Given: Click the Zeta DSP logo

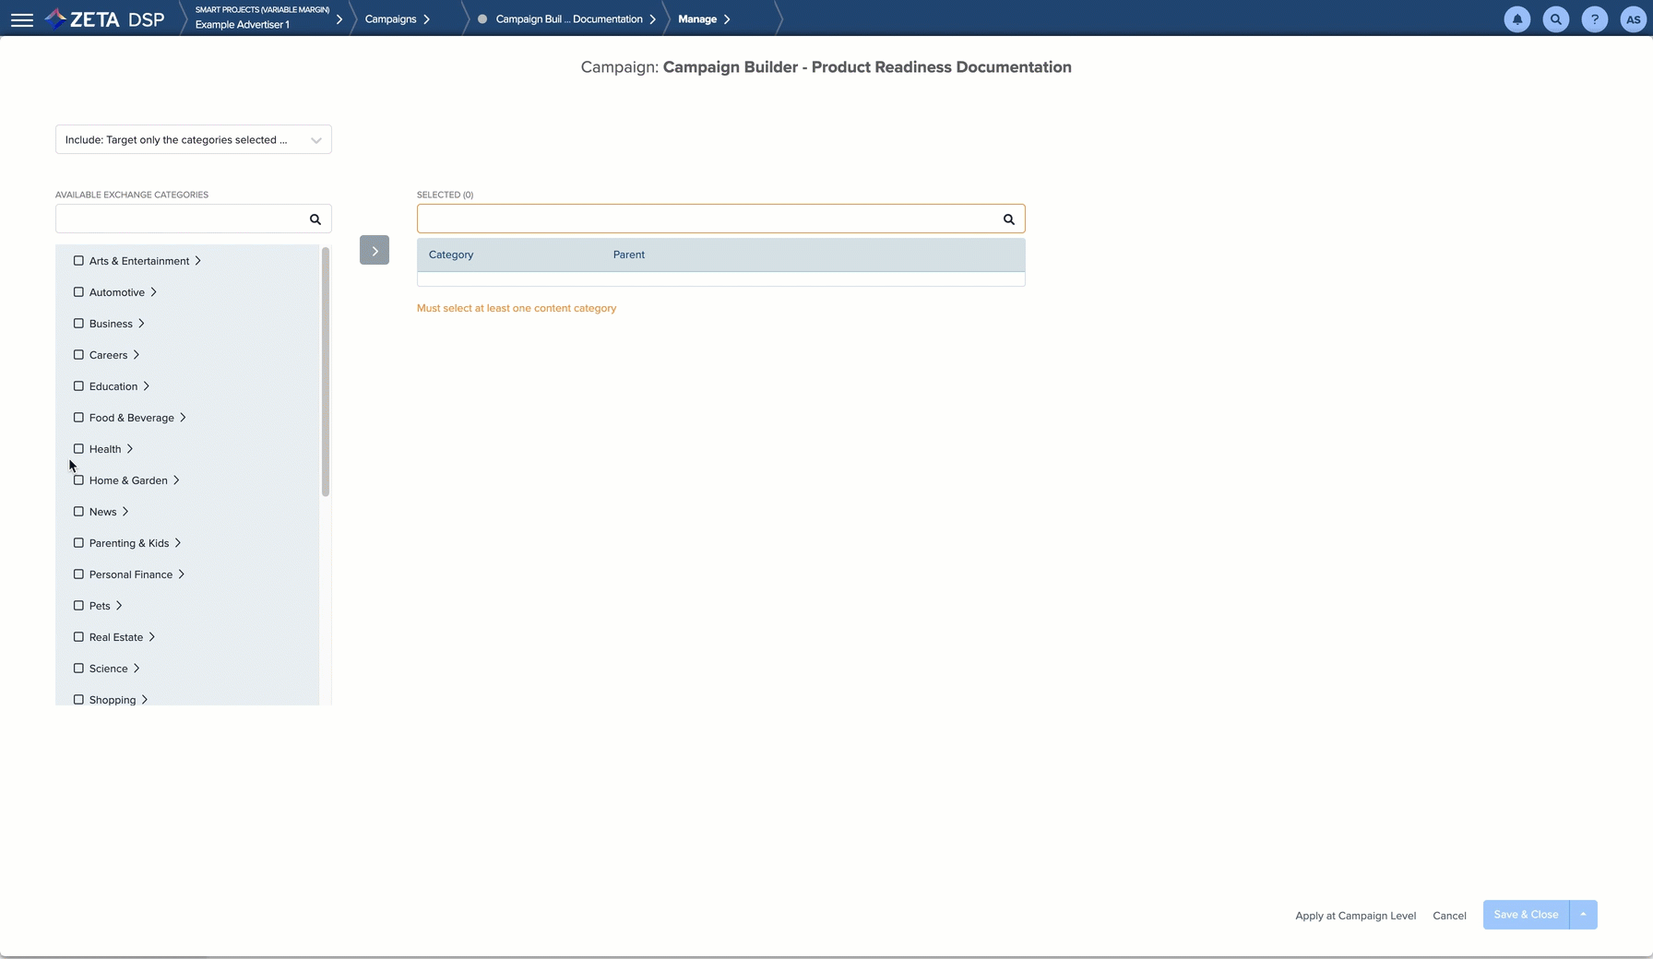Looking at the screenshot, I should 105,19.
